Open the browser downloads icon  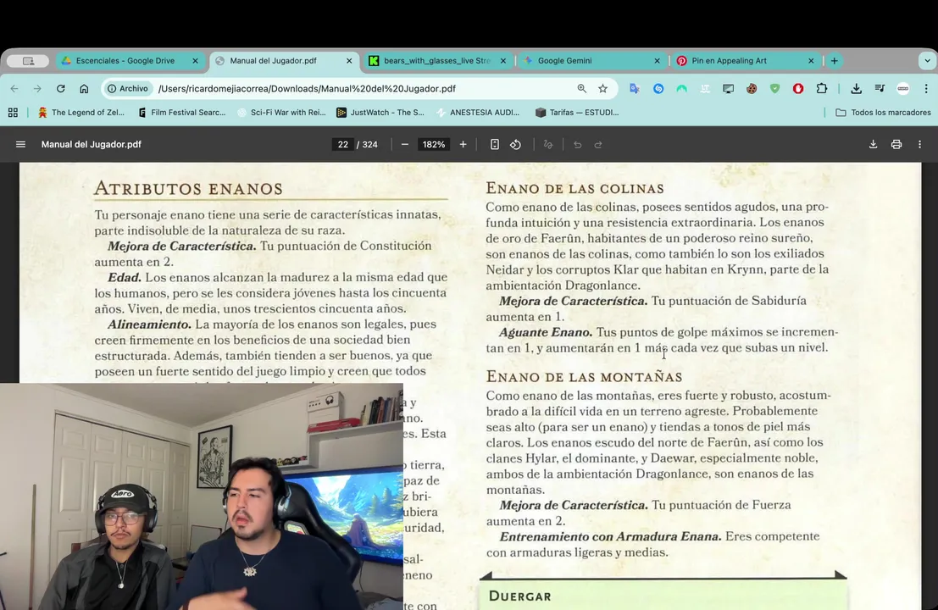pyautogui.click(x=856, y=88)
